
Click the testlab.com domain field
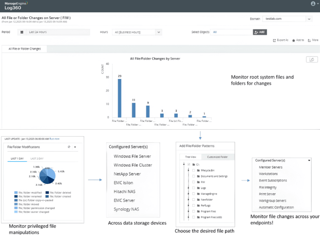pos(284,19)
